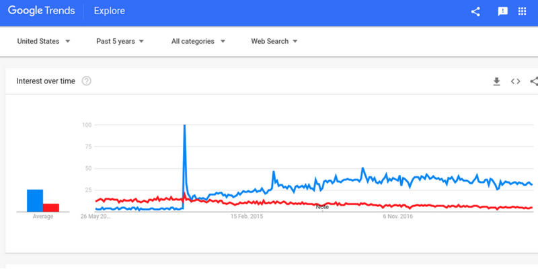Expand the Past 5 years time filter

120,42
